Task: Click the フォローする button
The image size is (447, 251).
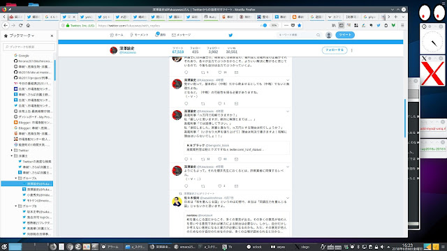Action: [335, 50]
